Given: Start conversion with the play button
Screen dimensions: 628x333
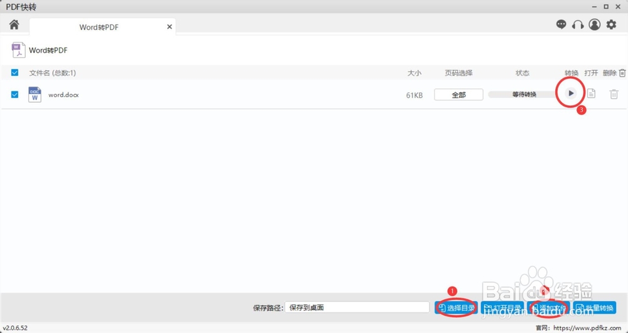Looking at the screenshot, I should tap(571, 93).
